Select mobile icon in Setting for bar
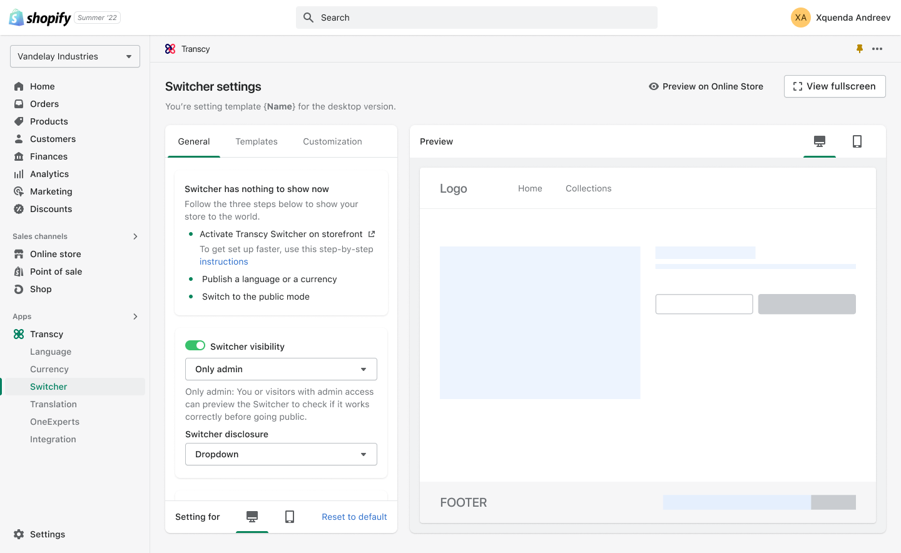 (290, 517)
